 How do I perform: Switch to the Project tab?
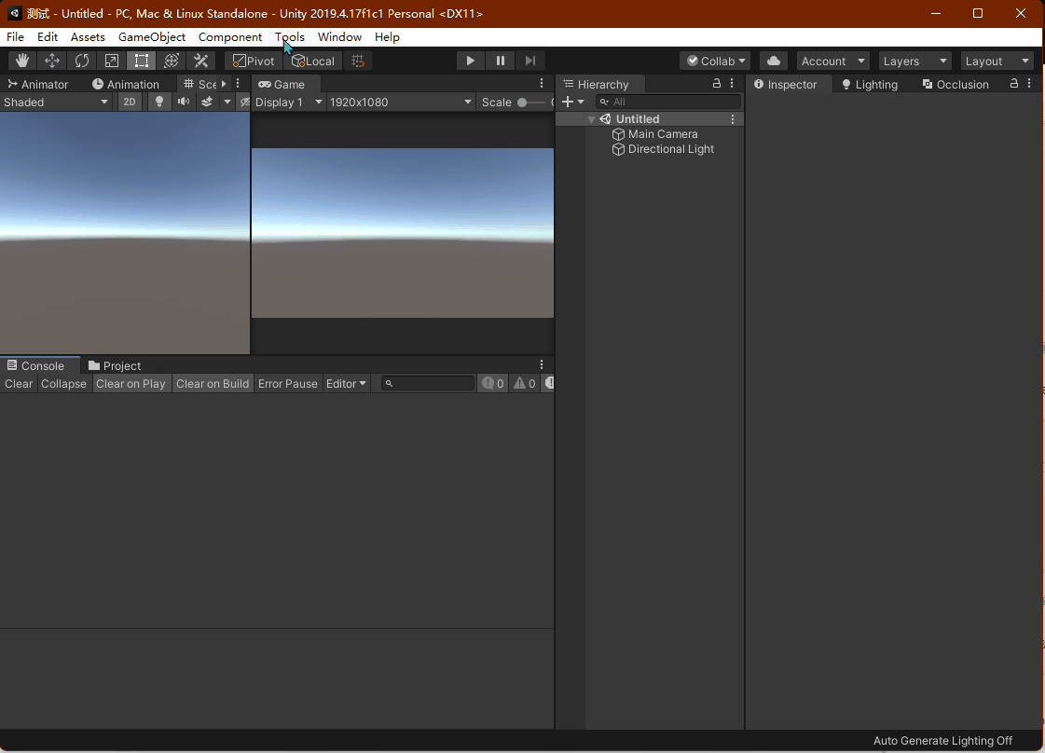(x=115, y=365)
